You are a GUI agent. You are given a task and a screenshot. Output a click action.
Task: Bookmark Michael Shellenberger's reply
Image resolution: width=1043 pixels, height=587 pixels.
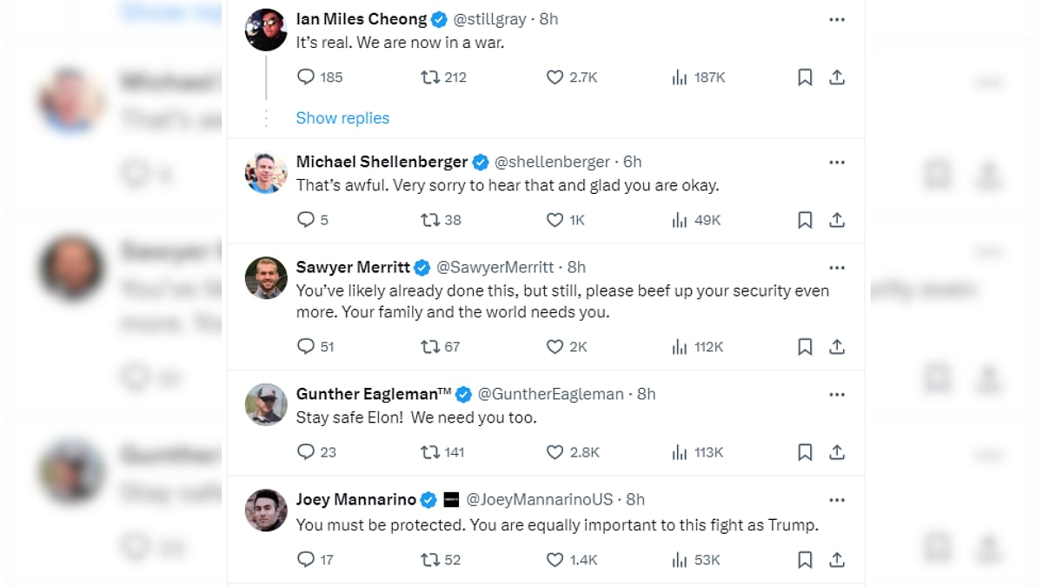point(805,220)
